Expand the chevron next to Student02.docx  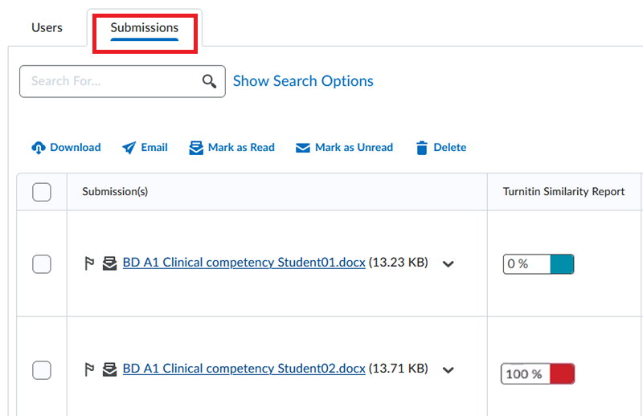tap(448, 370)
